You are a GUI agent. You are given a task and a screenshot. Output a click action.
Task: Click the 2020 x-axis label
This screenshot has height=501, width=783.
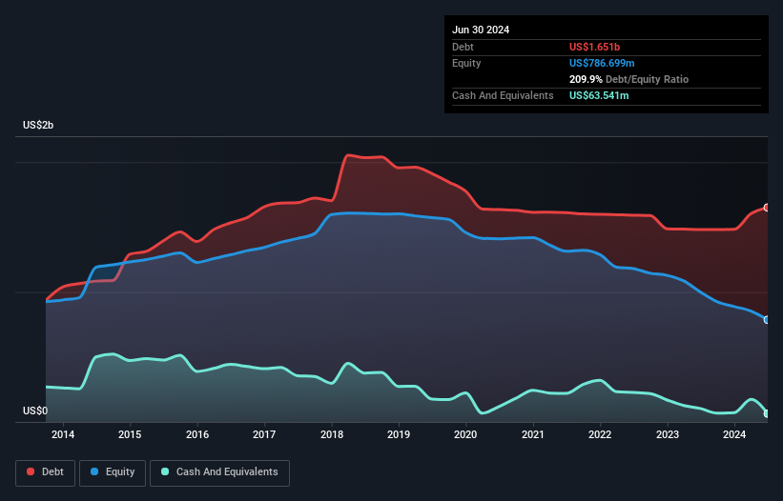[465, 434]
